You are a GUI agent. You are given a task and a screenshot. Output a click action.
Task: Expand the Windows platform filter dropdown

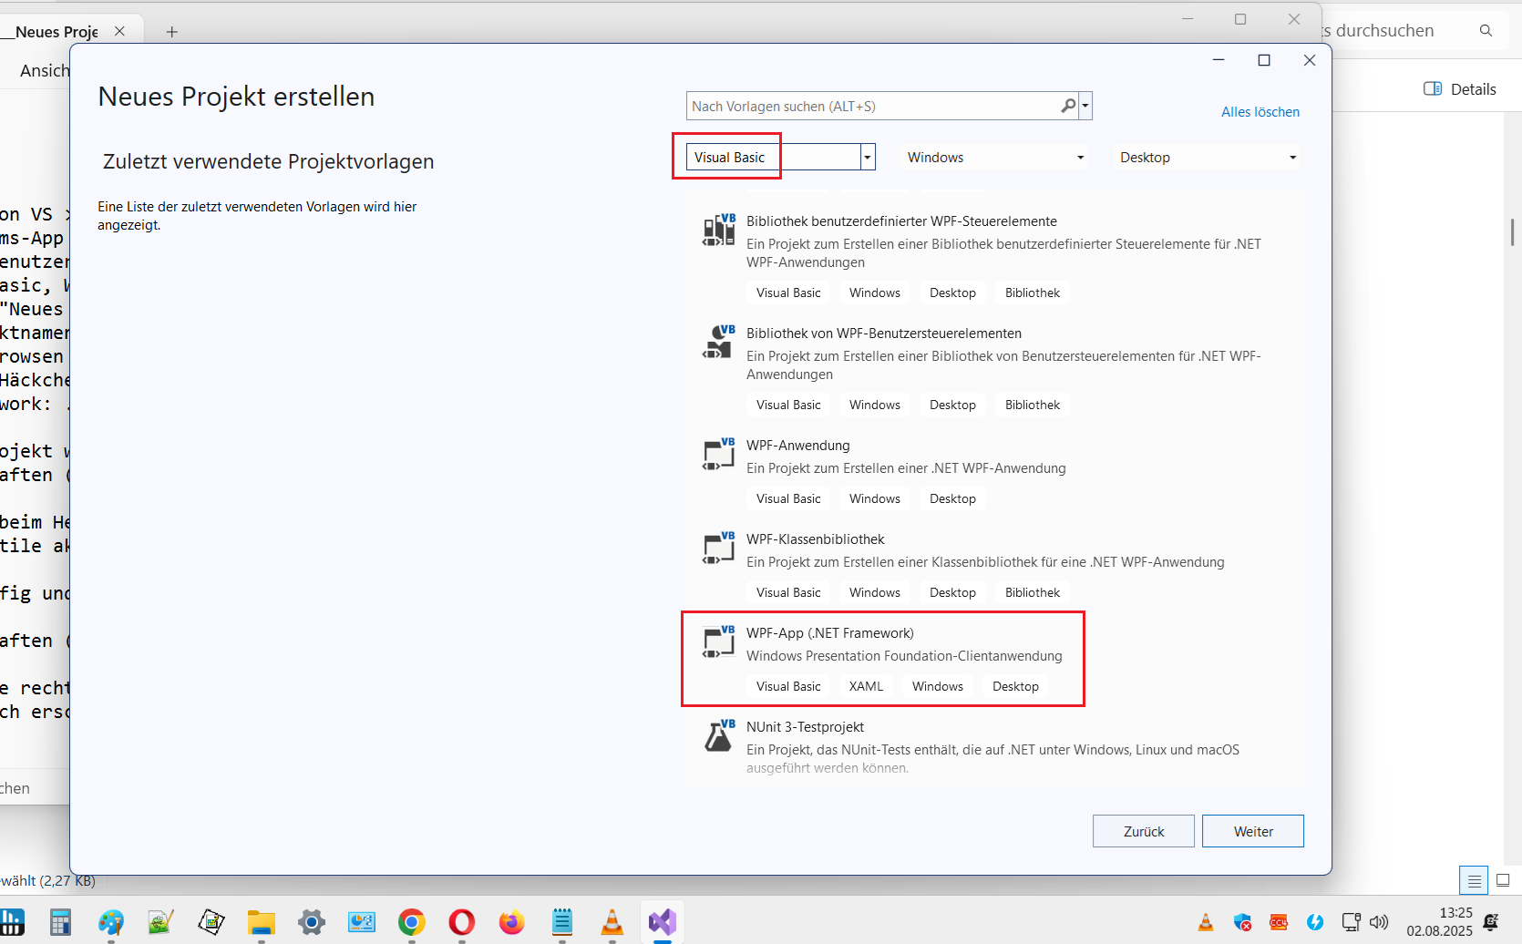pyautogui.click(x=1080, y=158)
